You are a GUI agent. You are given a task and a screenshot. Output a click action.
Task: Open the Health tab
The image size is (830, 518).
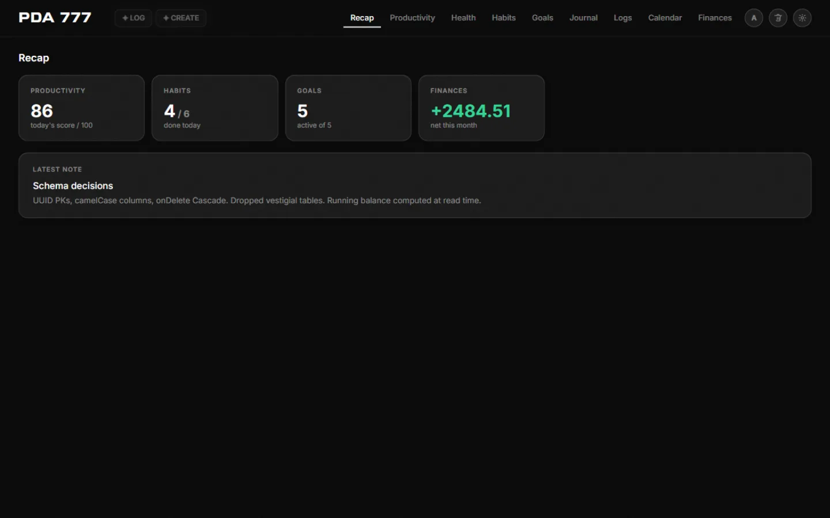tap(463, 18)
